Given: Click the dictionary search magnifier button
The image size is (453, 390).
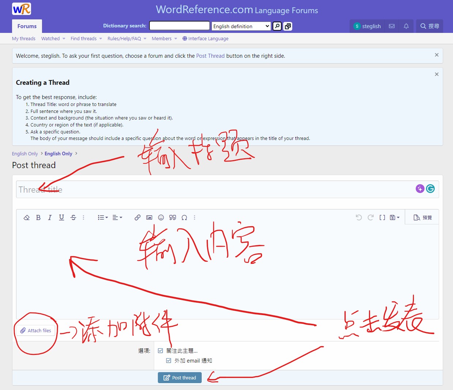Looking at the screenshot, I should point(277,26).
